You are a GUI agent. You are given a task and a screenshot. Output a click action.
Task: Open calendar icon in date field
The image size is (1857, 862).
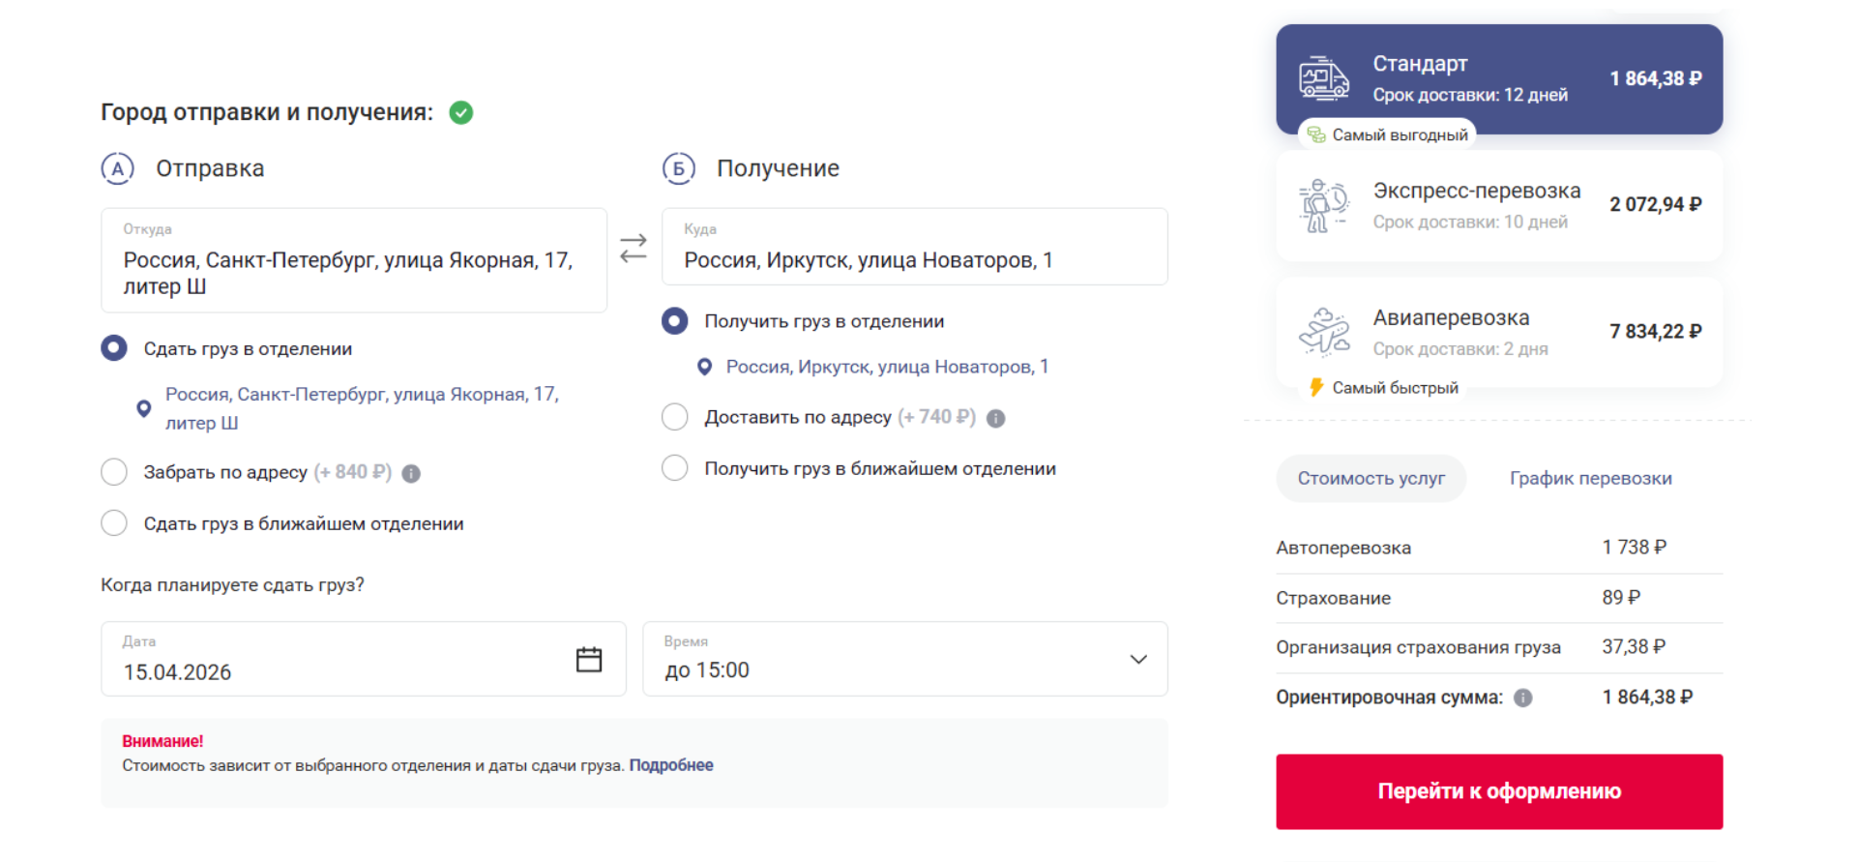tap(589, 660)
